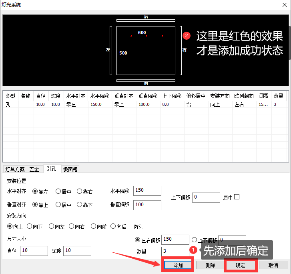Click the 数量 input field
This screenshot has height=274, width=291.
point(175,252)
